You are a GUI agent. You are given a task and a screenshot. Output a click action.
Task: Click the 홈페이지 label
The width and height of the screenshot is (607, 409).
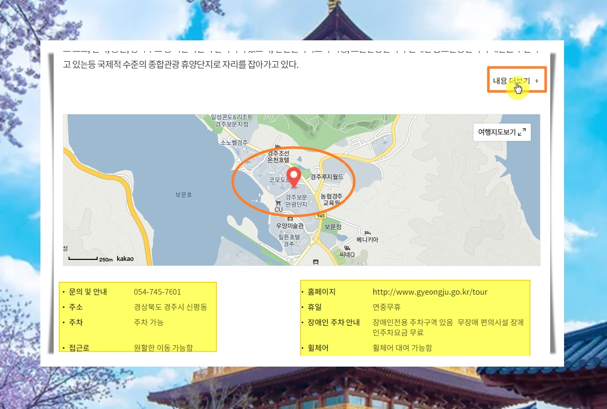pyautogui.click(x=321, y=292)
